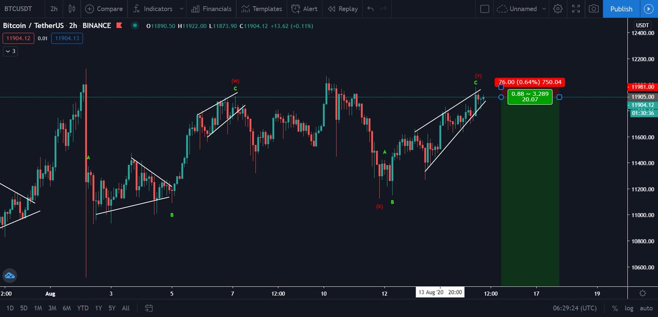Click the right square handle of the short position
Viewport: 658px width, 317px height.
(559, 97)
